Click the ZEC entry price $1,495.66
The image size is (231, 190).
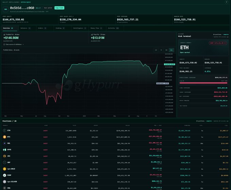tap(94, 156)
